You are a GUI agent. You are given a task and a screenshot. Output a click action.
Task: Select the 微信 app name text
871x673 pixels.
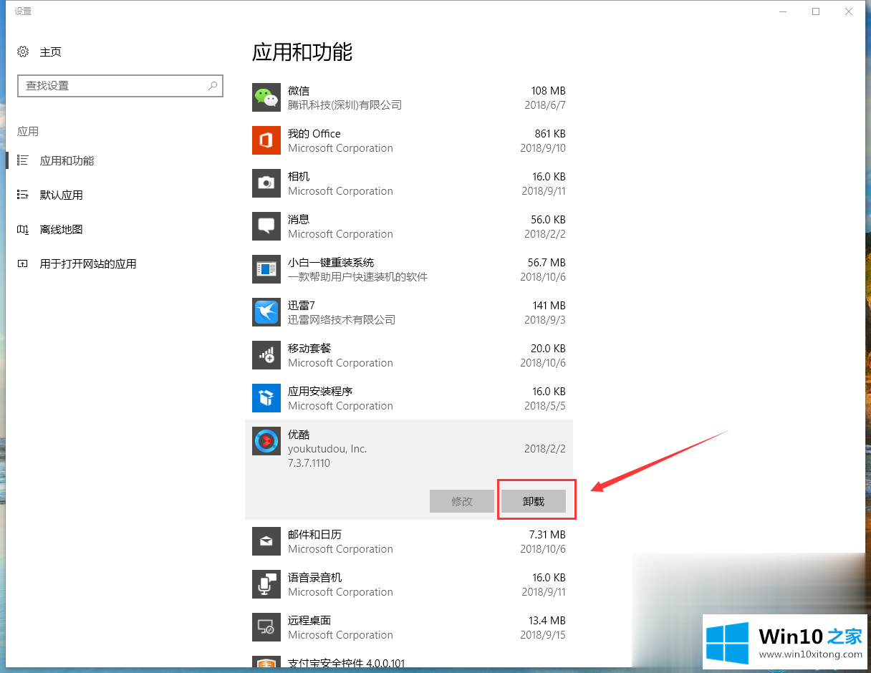299,90
